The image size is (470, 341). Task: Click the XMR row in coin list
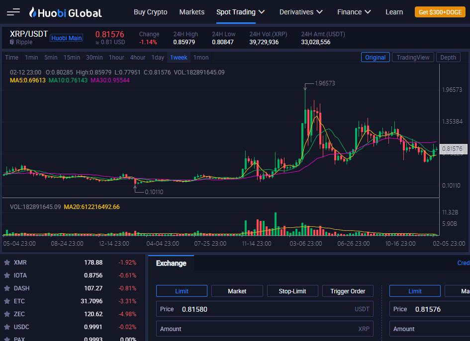[73, 263]
